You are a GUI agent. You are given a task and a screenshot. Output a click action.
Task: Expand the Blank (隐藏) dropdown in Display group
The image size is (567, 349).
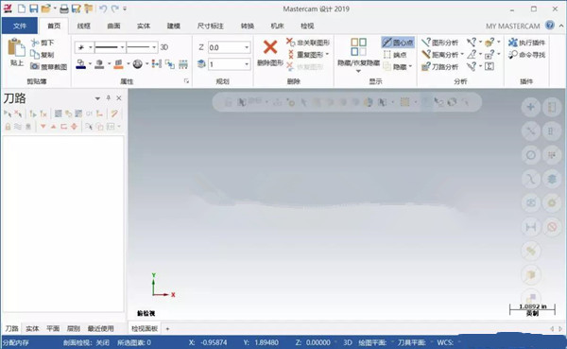410,66
